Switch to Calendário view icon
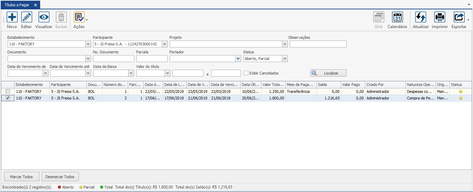This screenshot has height=192, width=473. (x=397, y=17)
